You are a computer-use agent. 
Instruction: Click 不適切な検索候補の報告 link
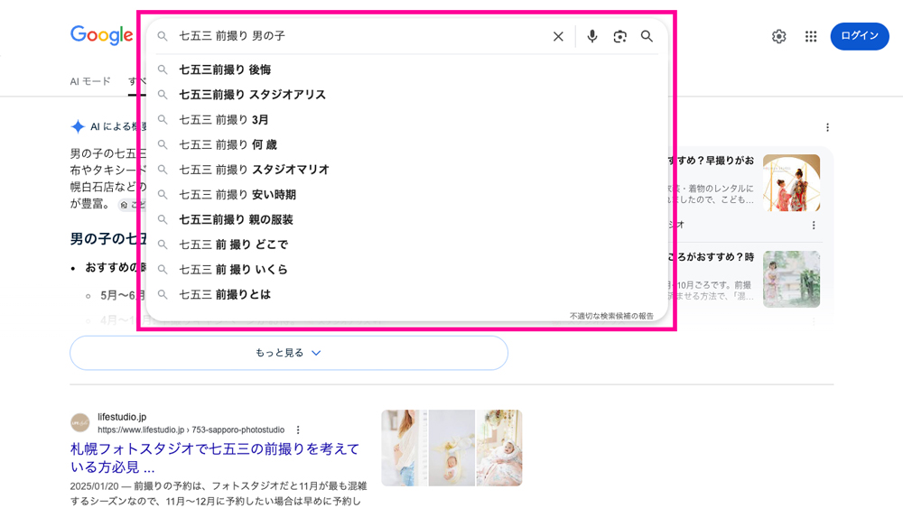tap(611, 316)
